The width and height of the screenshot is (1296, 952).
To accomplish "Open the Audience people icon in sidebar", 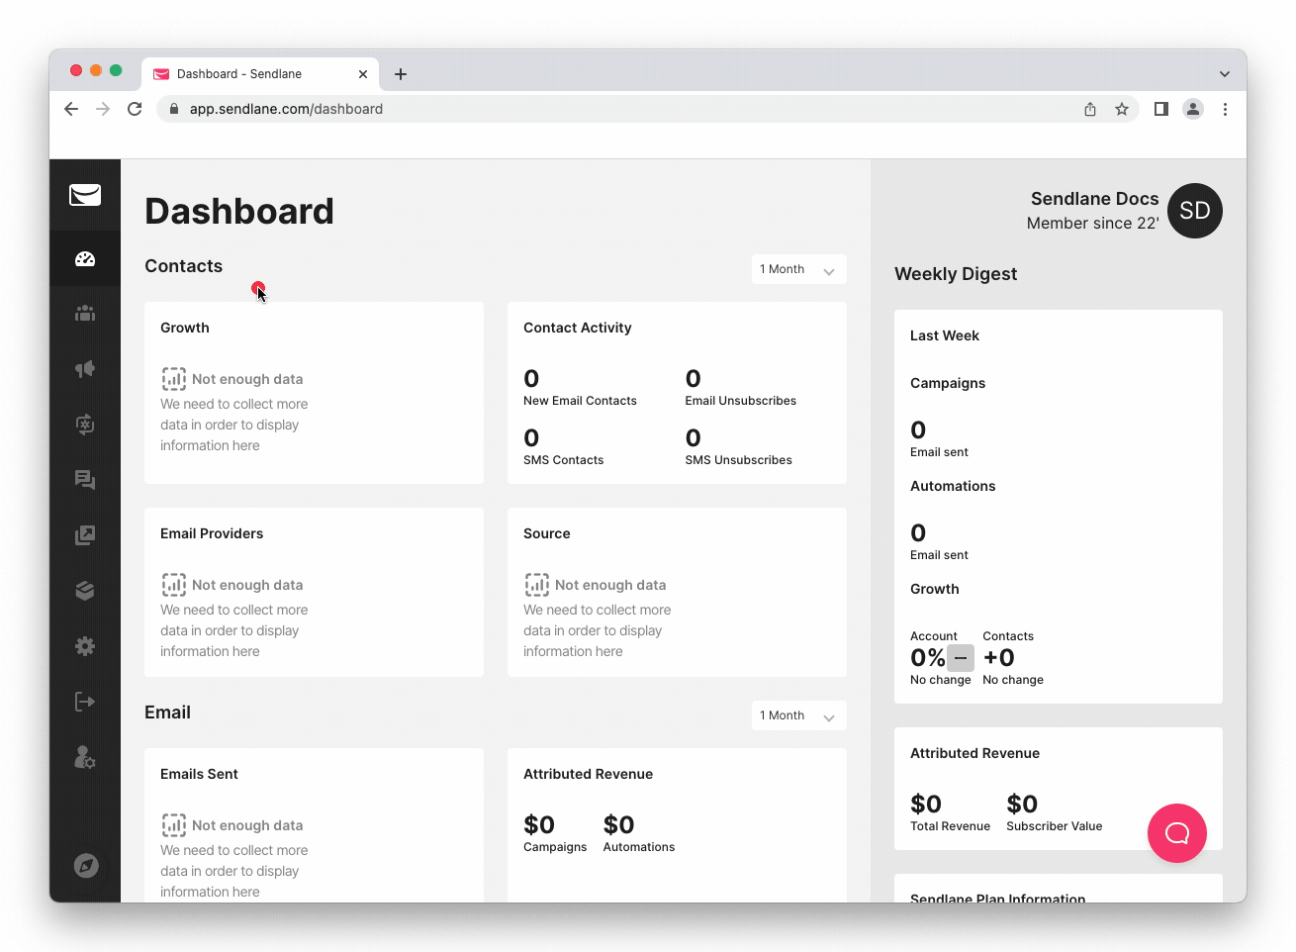I will point(85,314).
